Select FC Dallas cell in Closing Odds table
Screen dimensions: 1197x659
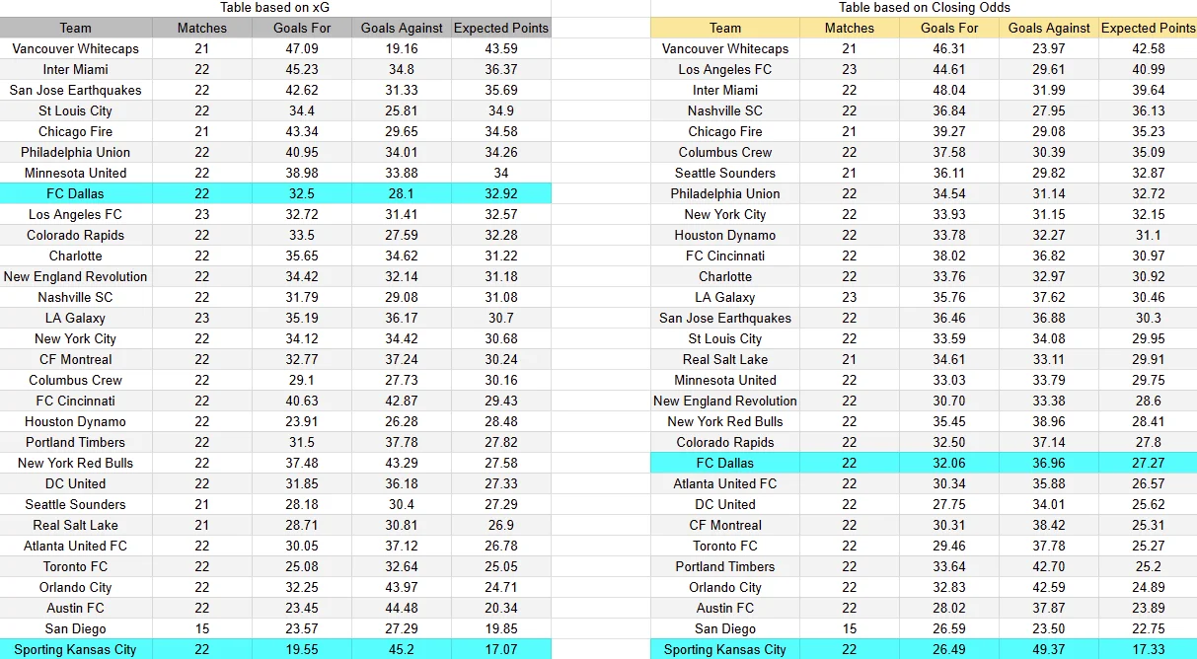coord(725,463)
